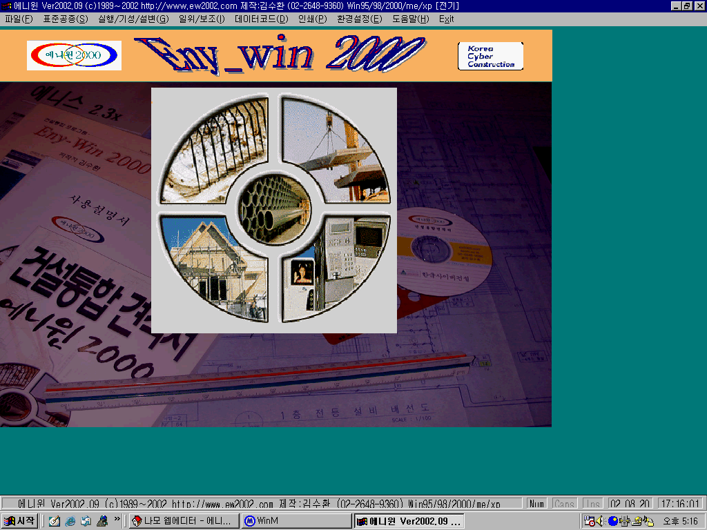Screen dimensions: 707x530
Task: Click the Eny_win 2000 title graphic
Action: tap(280, 54)
